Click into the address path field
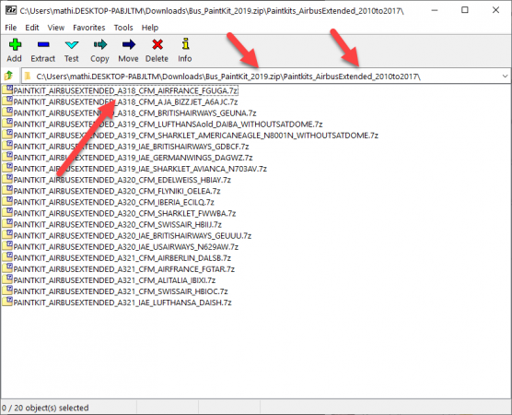 tap(265, 77)
